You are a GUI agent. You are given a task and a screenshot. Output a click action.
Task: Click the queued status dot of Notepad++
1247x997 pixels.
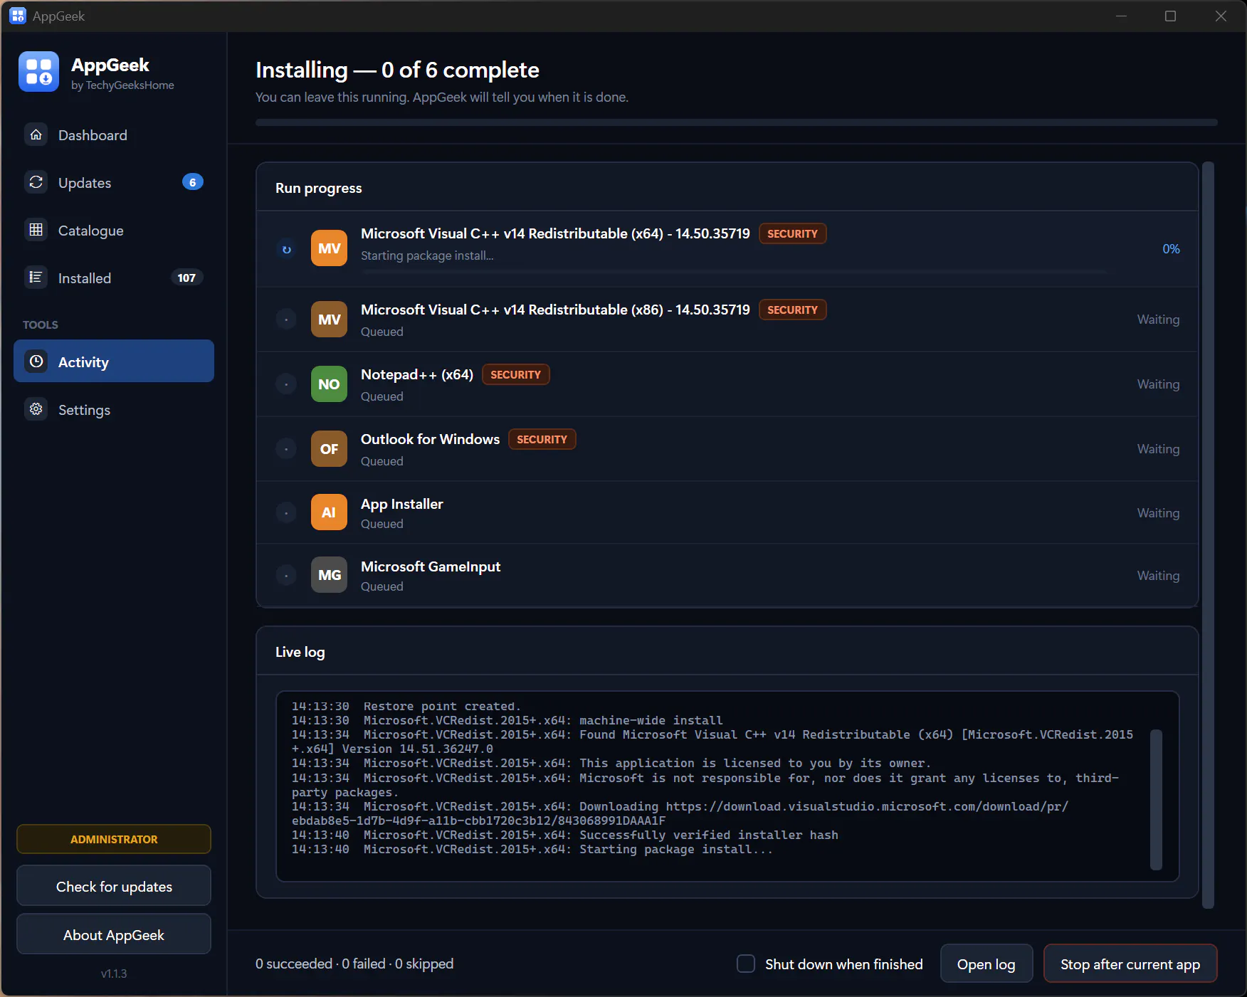(x=286, y=384)
